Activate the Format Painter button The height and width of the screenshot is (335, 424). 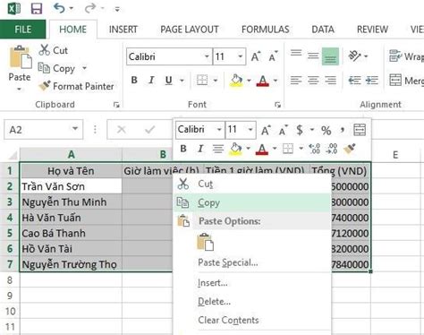tap(76, 86)
